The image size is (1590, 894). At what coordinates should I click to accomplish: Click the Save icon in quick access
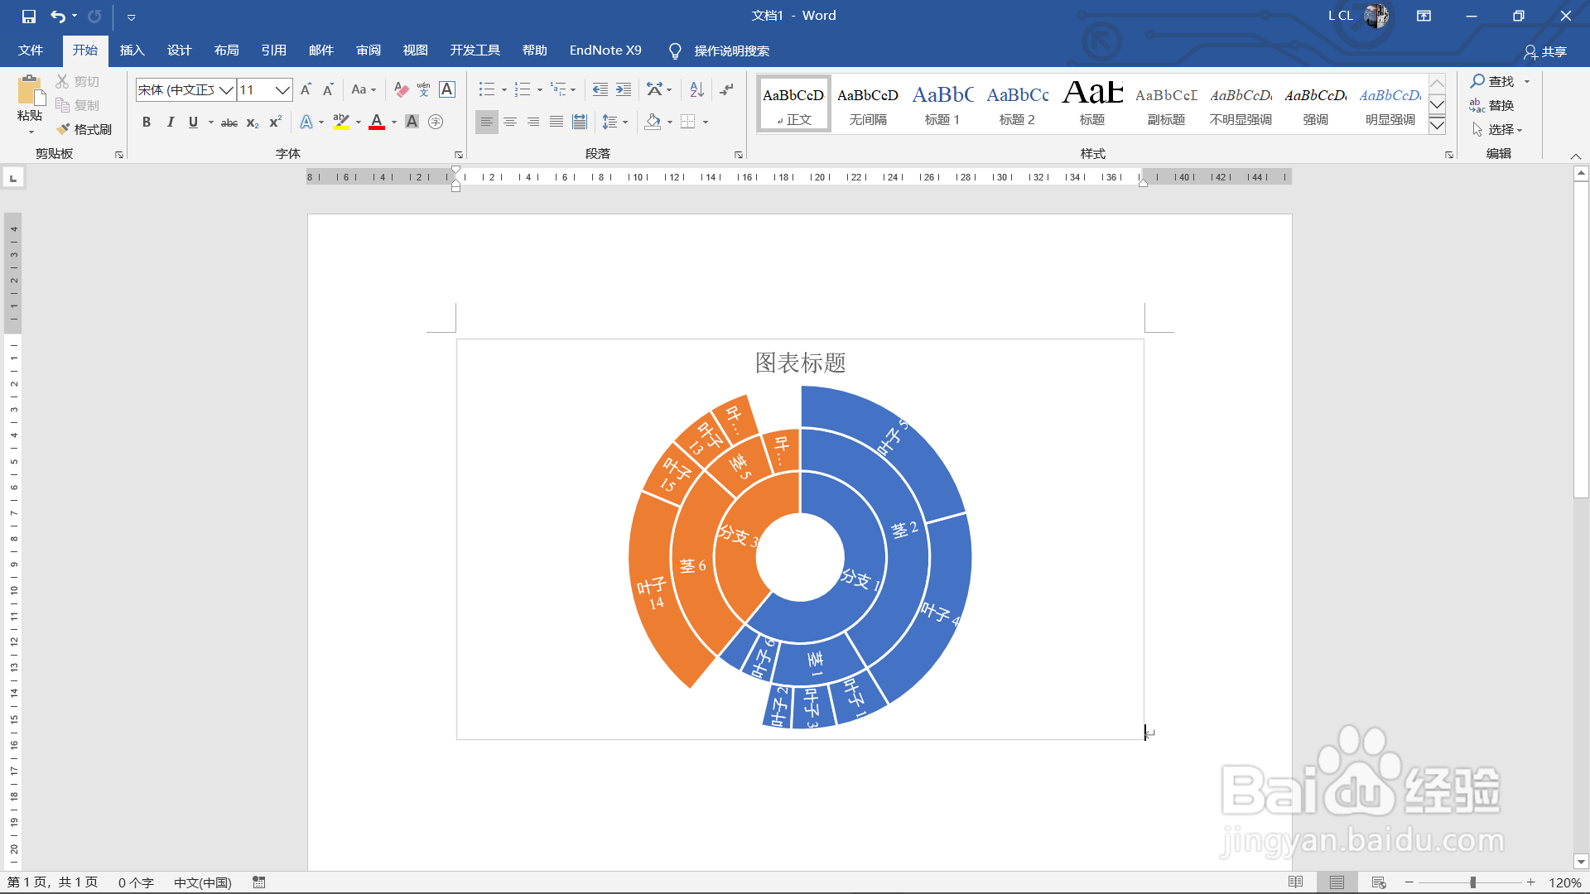(x=29, y=16)
